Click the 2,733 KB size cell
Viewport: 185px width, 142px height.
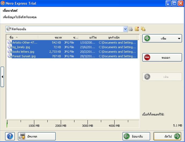55,52
